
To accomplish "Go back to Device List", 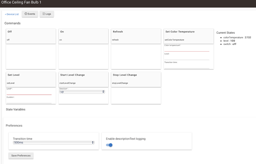I will click(x=12, y=14).
